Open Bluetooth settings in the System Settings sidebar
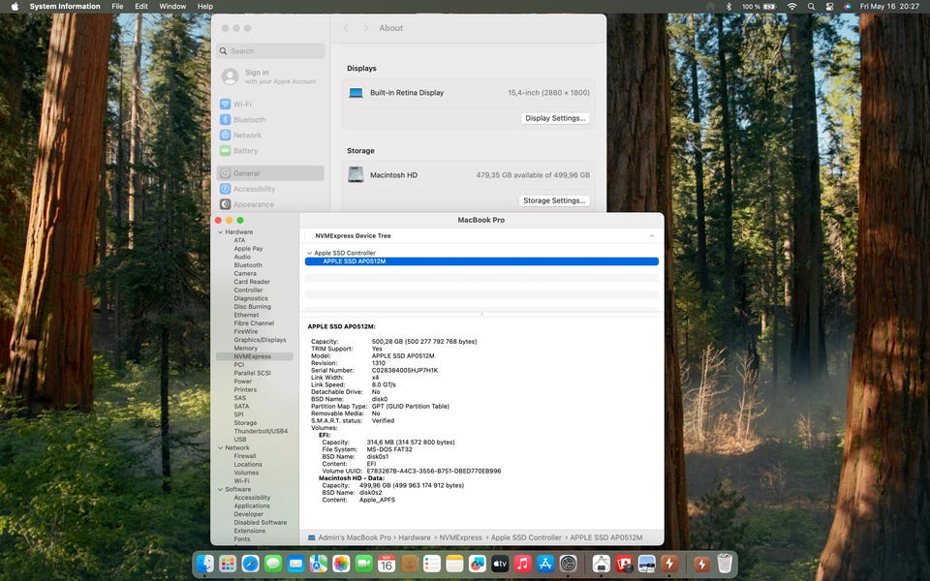Viewport: 930px width, 581px height. pyautogui.click(x=249, y=120)
